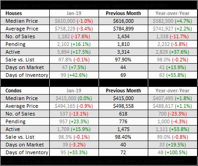Click Condos Active 1,111 (+53.8%) cell
This screenshot has width=198, height=166.
click(172, 129)
